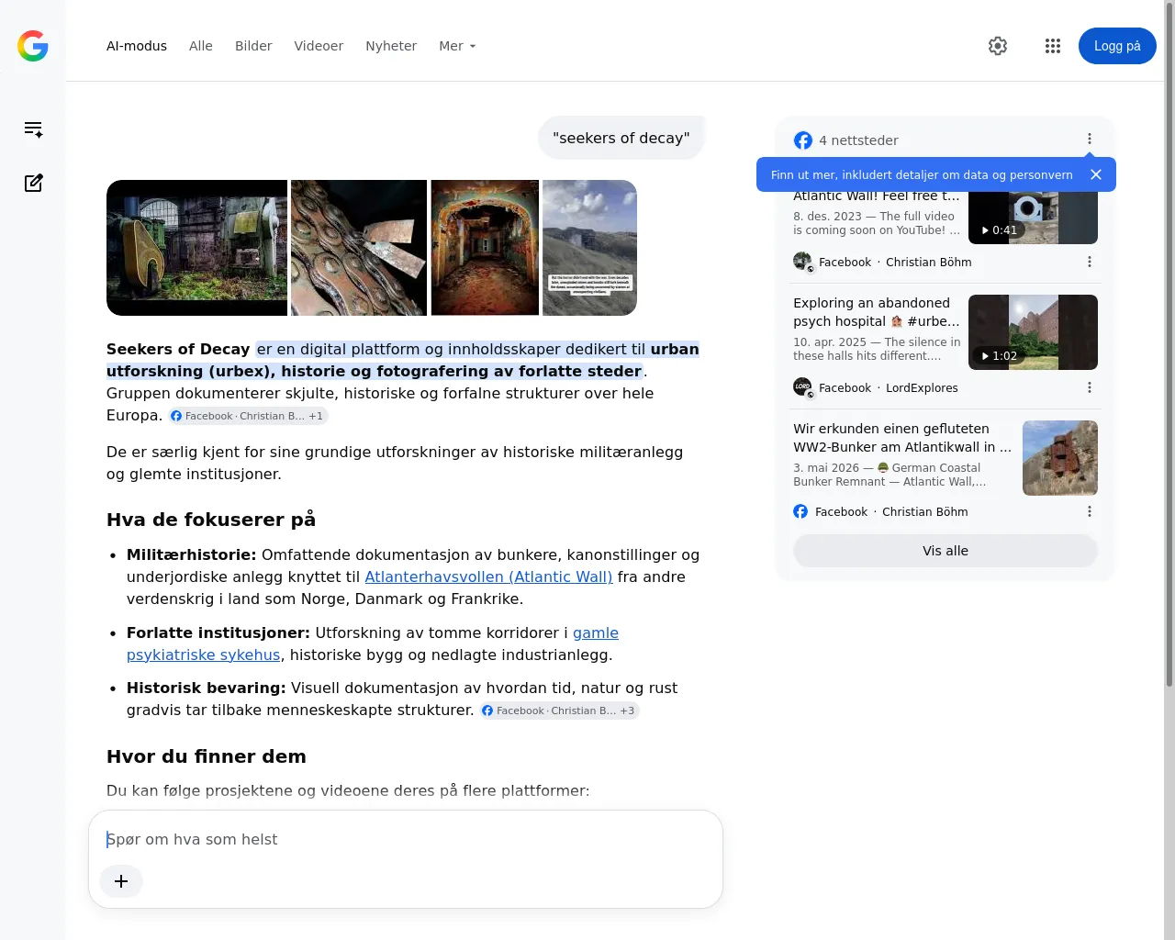Open the Google apps grid icon
The width and height of the screenshot is (1175, 940).
click(1053, 46)
